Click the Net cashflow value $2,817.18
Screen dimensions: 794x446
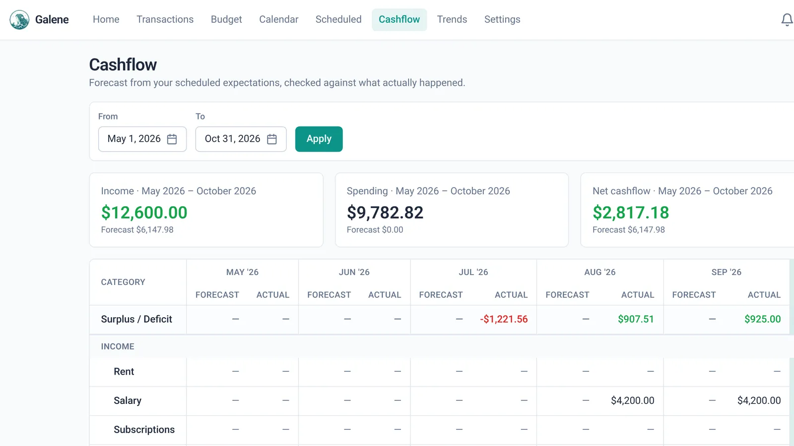[x=631, y=213]
